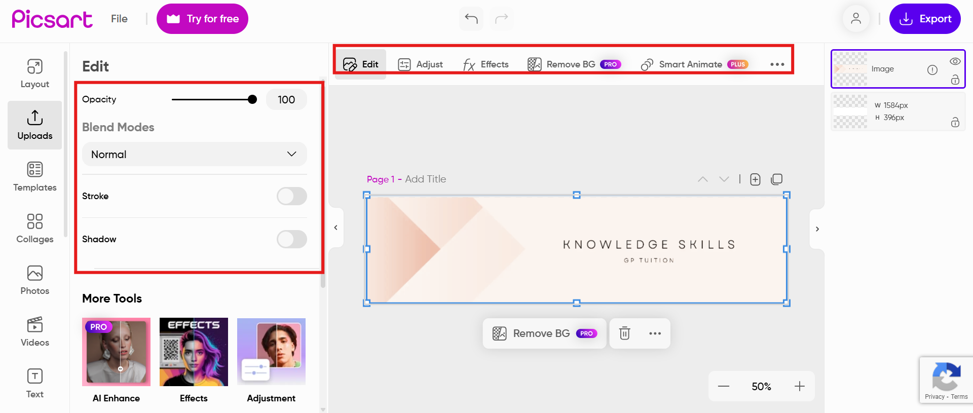Click the Try for free button

point(202,19)
